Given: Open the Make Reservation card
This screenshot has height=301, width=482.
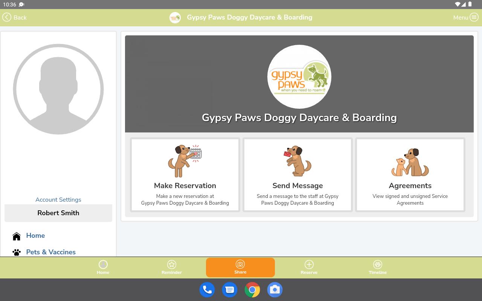Looking at the screenshot, I should click(x=185, y=175).
